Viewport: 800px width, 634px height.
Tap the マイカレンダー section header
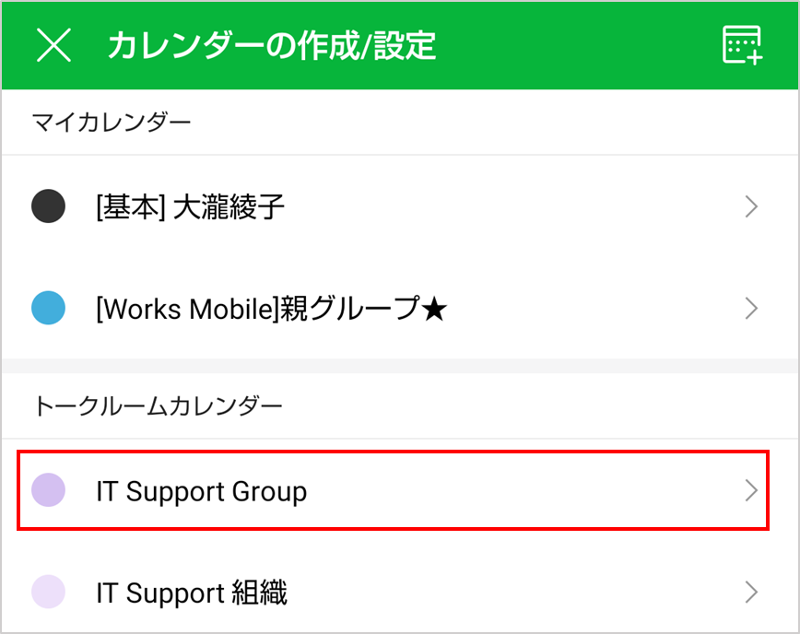(x=112, y=122)
